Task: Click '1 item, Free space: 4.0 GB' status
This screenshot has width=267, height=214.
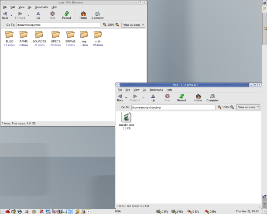Action: (133, 206)
